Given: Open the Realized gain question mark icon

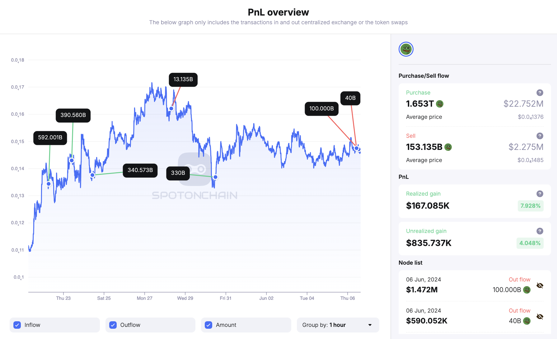Looking at the screenshot, I should (x=540, y=193).
